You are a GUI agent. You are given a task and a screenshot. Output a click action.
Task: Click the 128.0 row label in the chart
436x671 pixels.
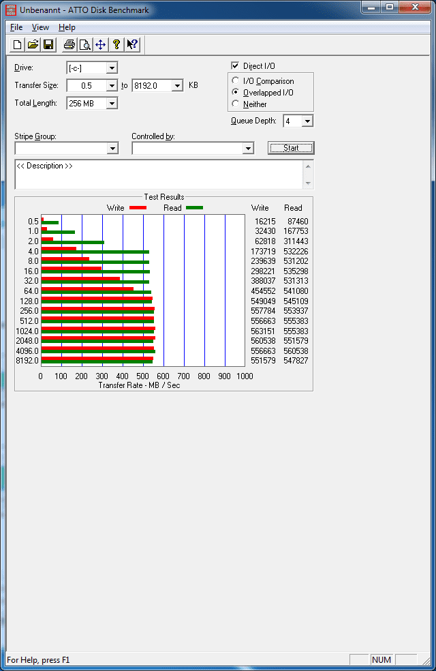(x=29, y=301)
